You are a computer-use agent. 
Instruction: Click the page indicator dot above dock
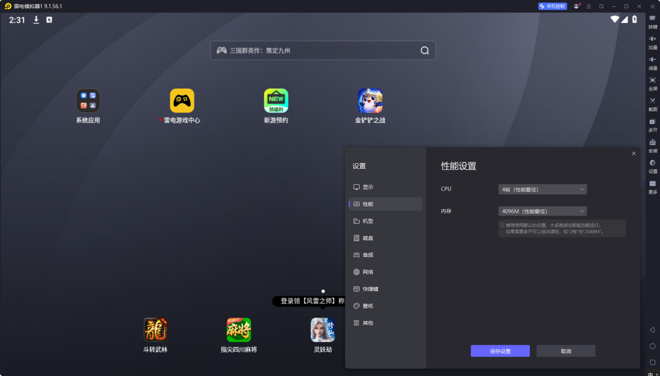pos(323,291)
